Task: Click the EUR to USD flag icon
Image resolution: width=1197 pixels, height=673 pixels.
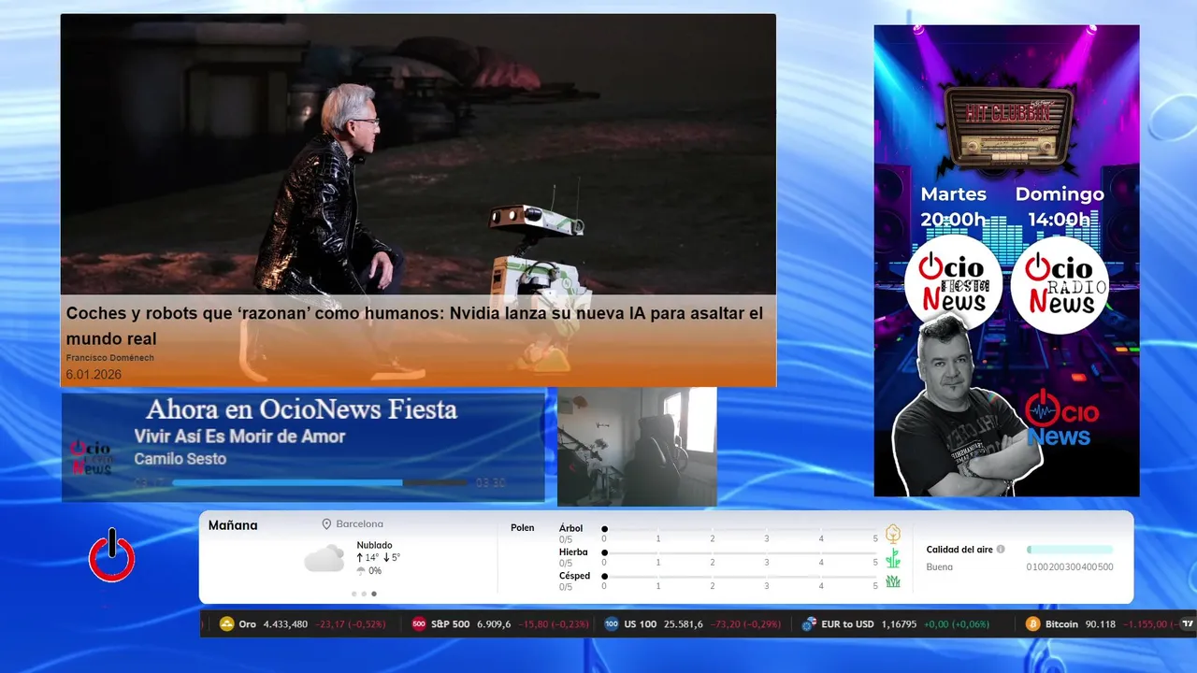Action: tap(809, 624)
